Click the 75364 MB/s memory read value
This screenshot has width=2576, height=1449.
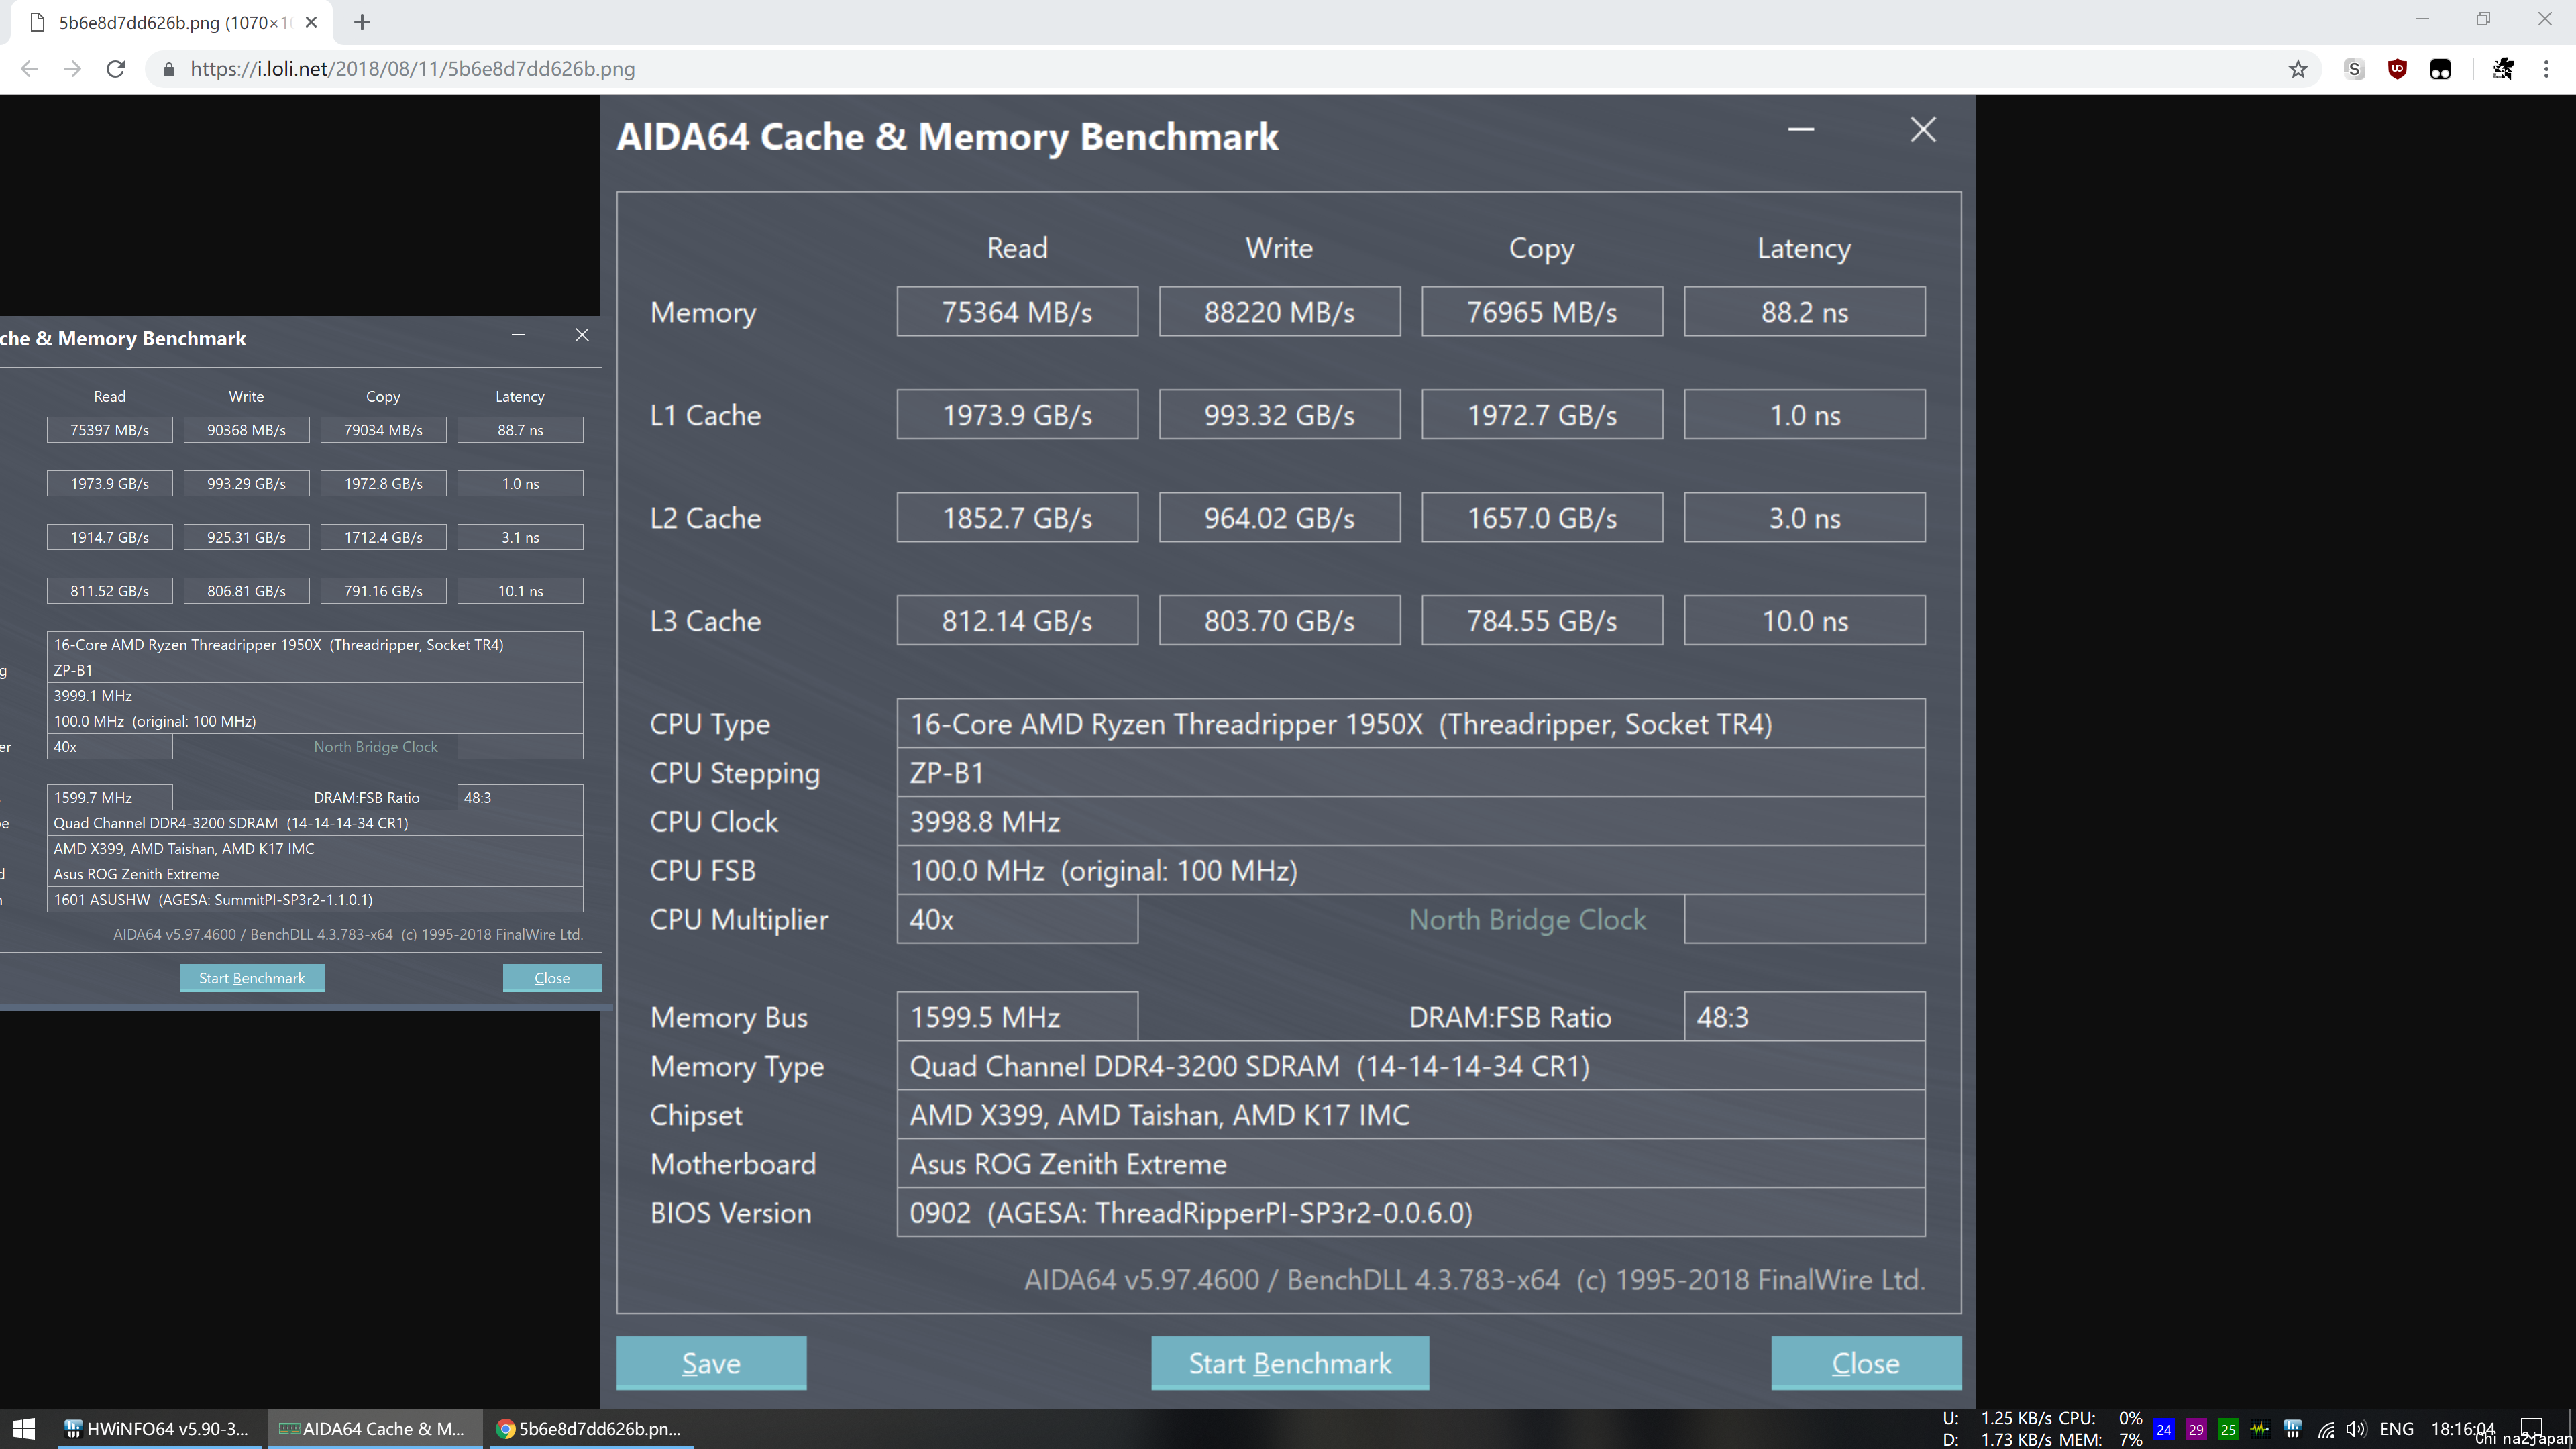(x=1017, y=312)
